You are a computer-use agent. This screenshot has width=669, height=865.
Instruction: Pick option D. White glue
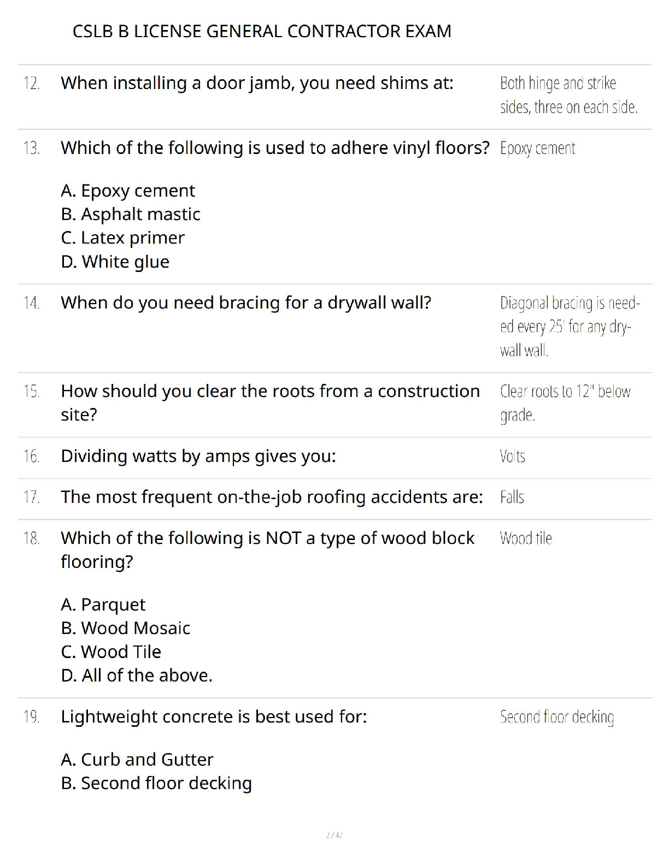point(115,262)
